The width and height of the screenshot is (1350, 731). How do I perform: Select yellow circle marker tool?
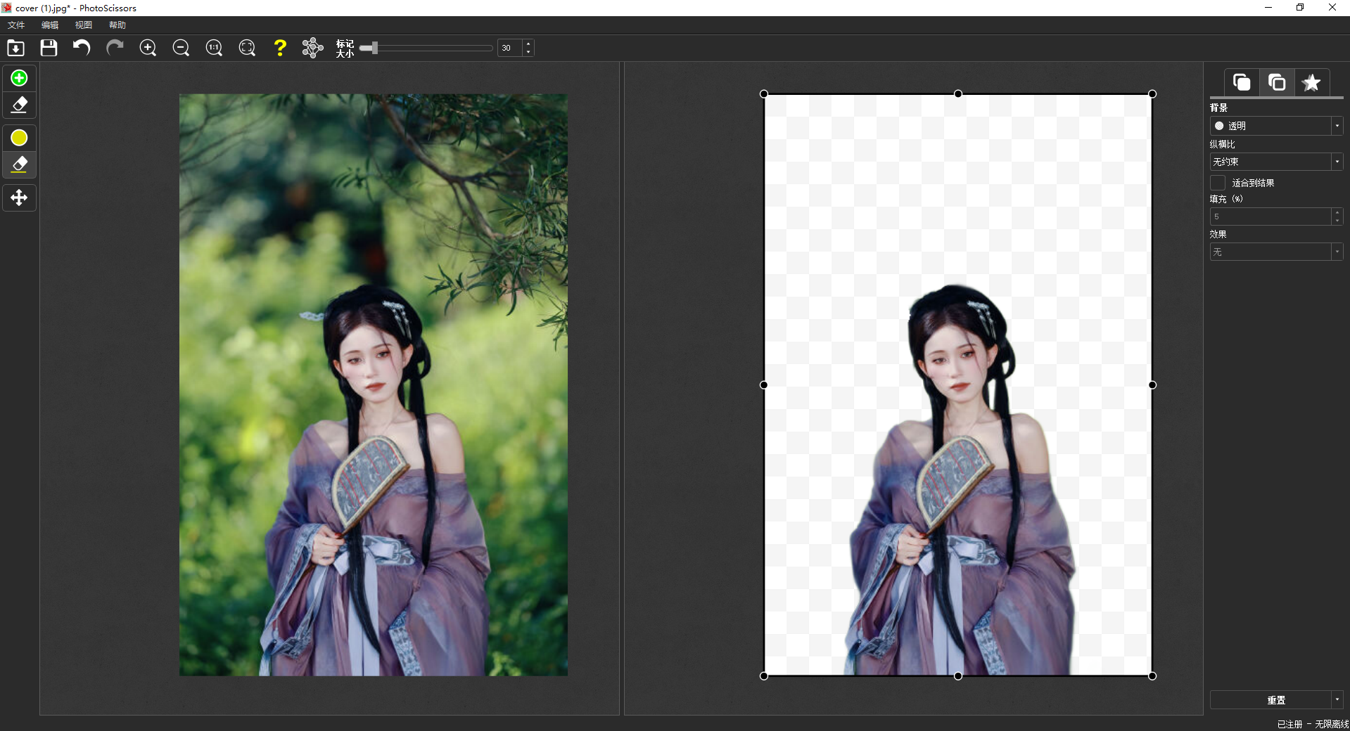tap(19, 138)
